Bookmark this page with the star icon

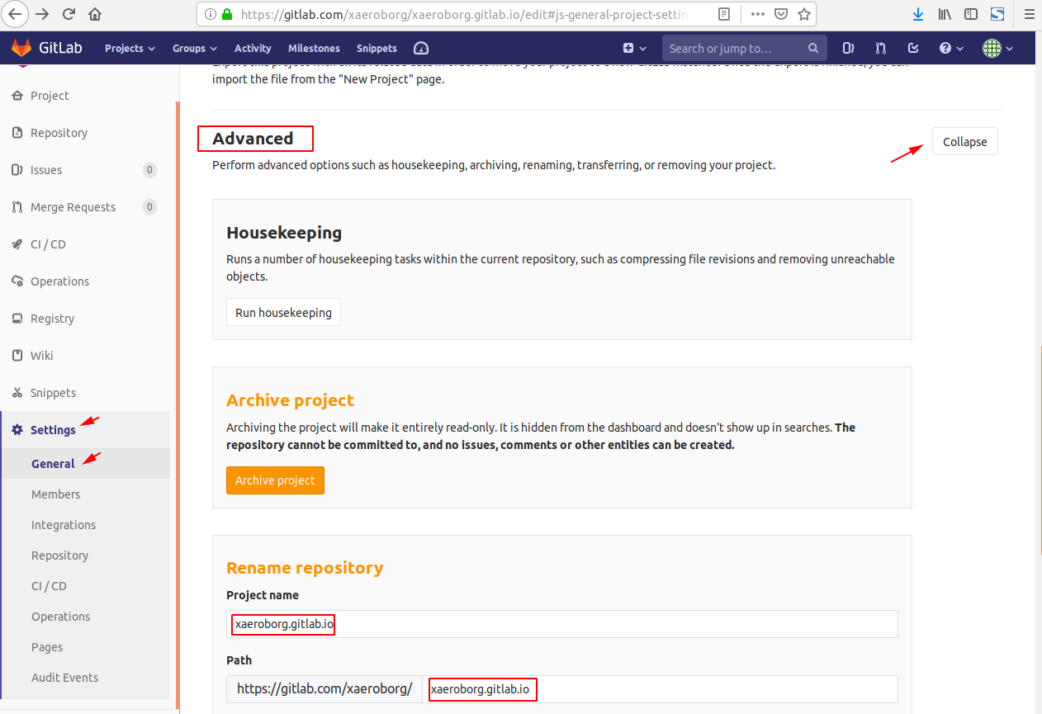(x=803, y=14)
